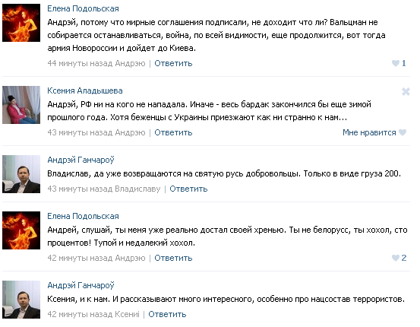
Task: Open Андрэй Ганчароў's first avatar photo
Action: (21, 174)
